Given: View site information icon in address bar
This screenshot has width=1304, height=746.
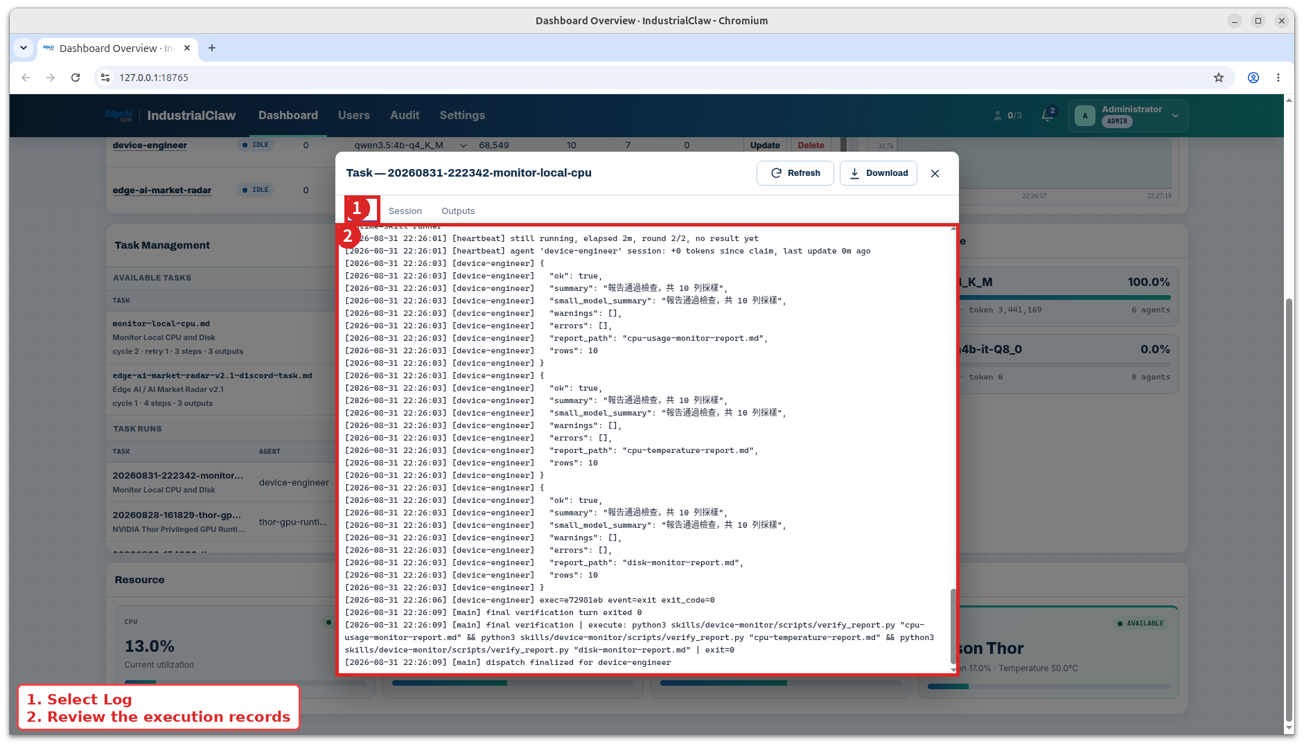Looking at the screenshot, I should coord(105,78).
